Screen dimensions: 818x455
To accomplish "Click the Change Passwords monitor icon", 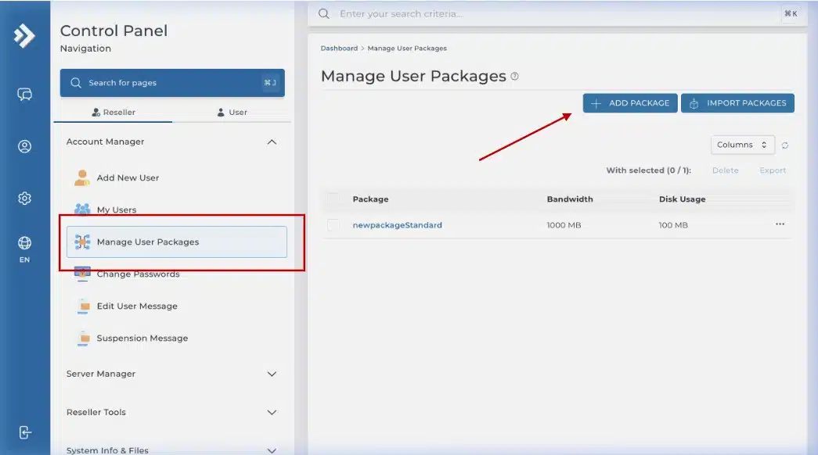I will (82, 274).
